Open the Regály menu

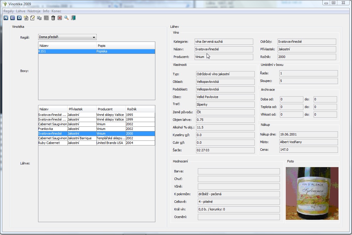(x=8, y=11)
